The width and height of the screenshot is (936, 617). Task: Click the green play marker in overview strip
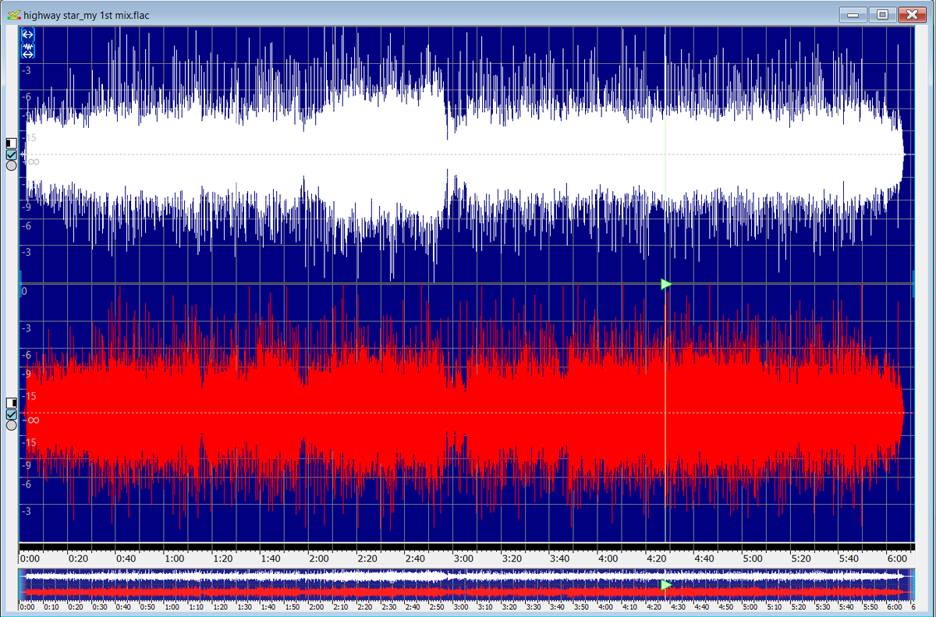coord(665,583)
